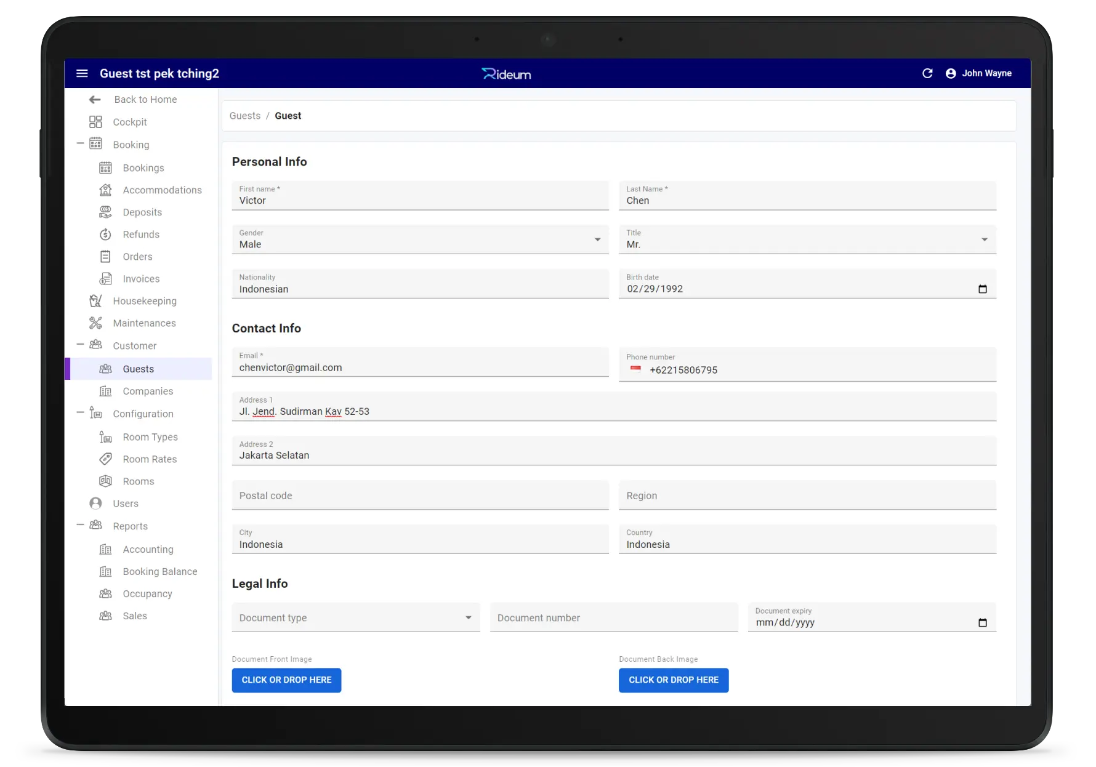This screenshot has height=767, width=1096.
Task: Select Room Rates in sidebar
Action: 150,459
